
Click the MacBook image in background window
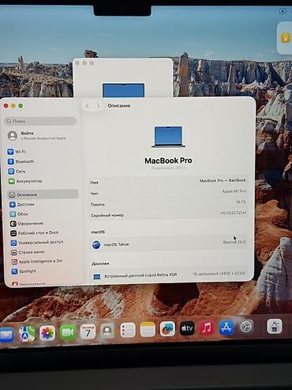click(123, 90)
